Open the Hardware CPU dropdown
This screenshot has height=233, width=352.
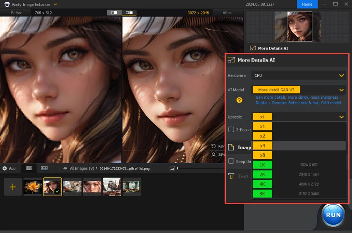(298, 76)
